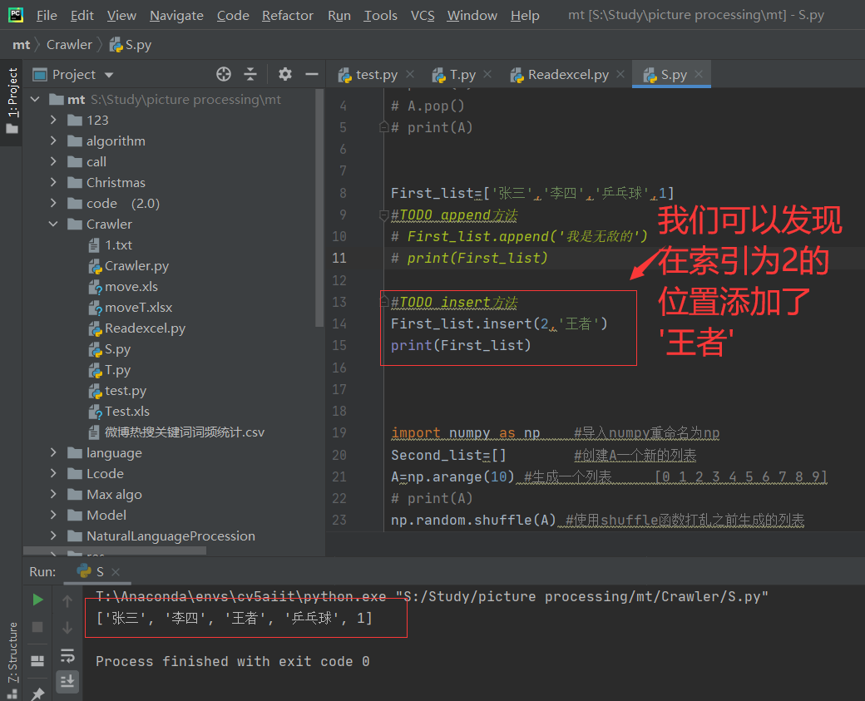Click the Up the stack trace arrow
The image size is (865, 701).
tap(67, 600)
